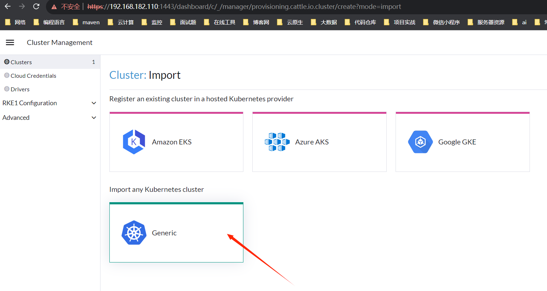Open the ai bookmark folder
This screenshot has height=291, width=547.
519,22
